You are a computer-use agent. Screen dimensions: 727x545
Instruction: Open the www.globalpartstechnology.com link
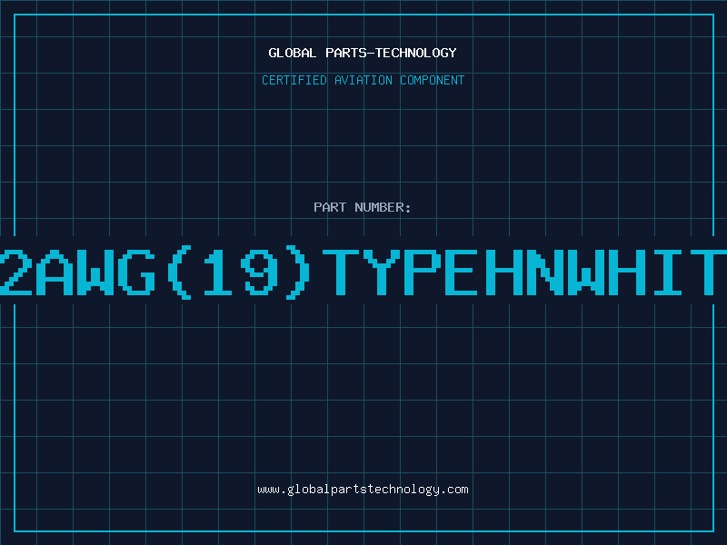pos(363,490)
